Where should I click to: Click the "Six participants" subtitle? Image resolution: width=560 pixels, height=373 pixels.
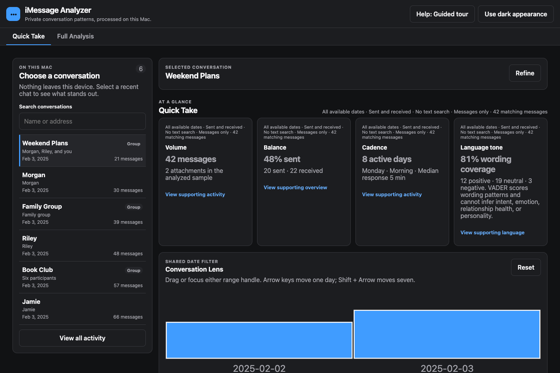point(39,278)
